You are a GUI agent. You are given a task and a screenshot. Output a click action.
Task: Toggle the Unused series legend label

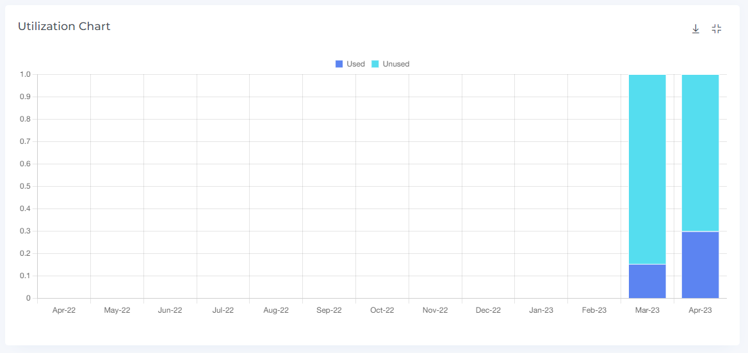pos(396,64)
